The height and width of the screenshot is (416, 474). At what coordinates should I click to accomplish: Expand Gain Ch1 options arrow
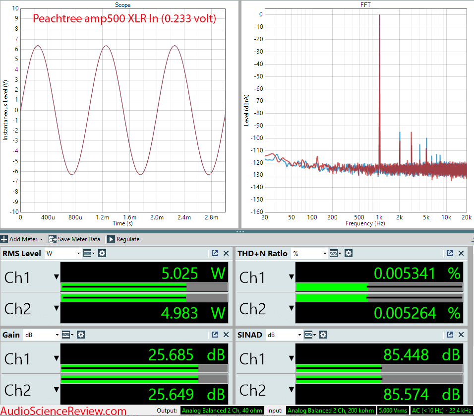57,358
